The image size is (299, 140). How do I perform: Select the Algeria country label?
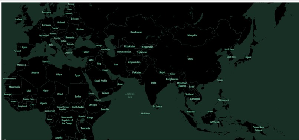point(35,72)
